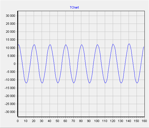Click the 90 X-axis label
Image resolution: width=149 pixels, height=128 pixels.
pos(89,121)
